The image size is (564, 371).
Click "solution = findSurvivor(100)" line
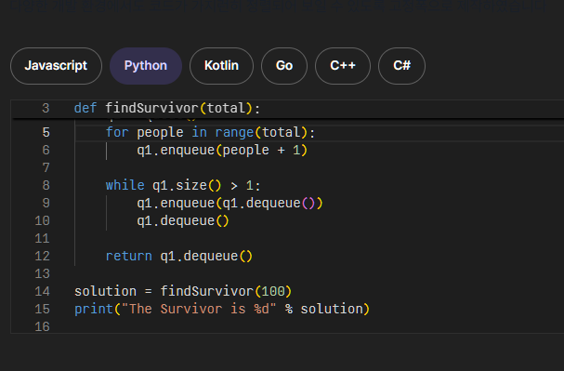coord(183,291)
